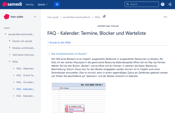The width and height of the screenshot is (175, 113).
Task: Select highlighted blue FAQ - Kalender:... page
Action: coord(25,89)
